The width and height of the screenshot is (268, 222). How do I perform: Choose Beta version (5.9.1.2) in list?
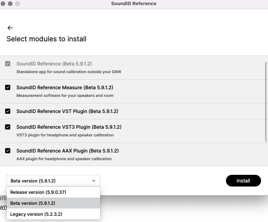(x=53, y=203)
